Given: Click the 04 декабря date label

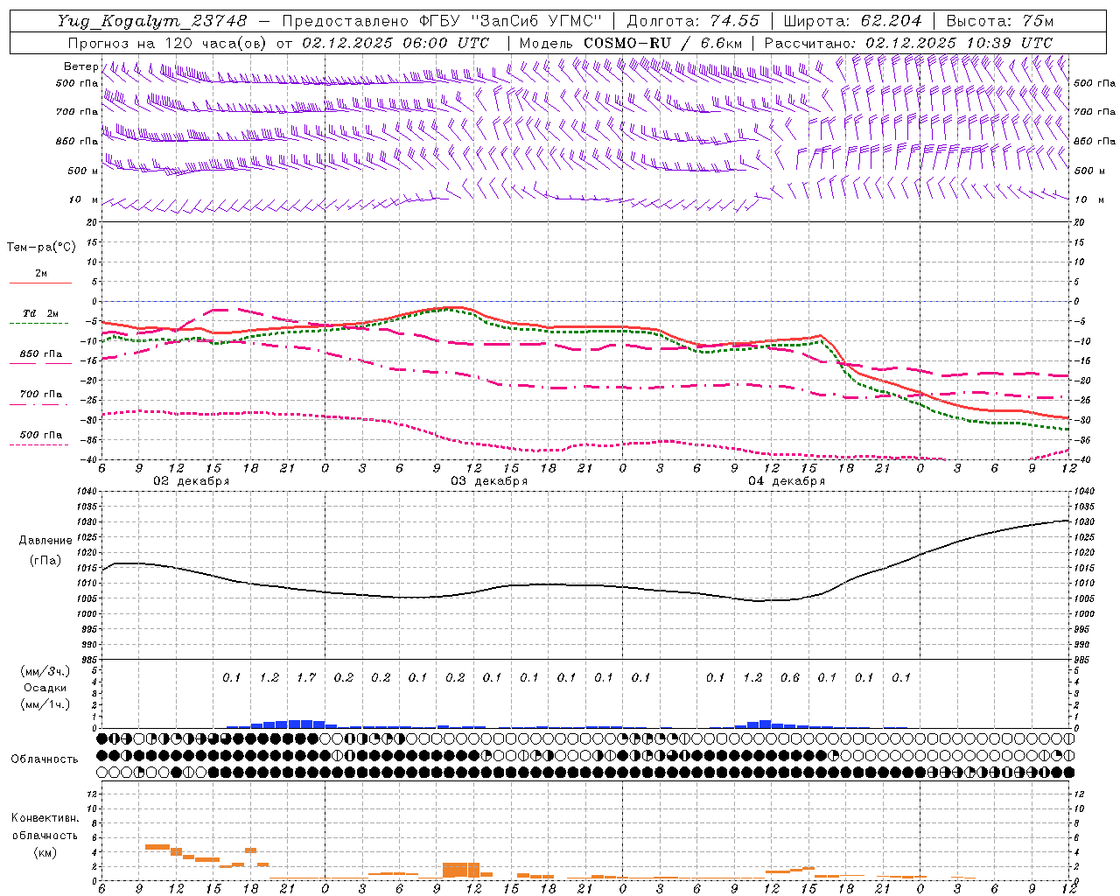Looking at the screenshot, I should pos(787,481).
